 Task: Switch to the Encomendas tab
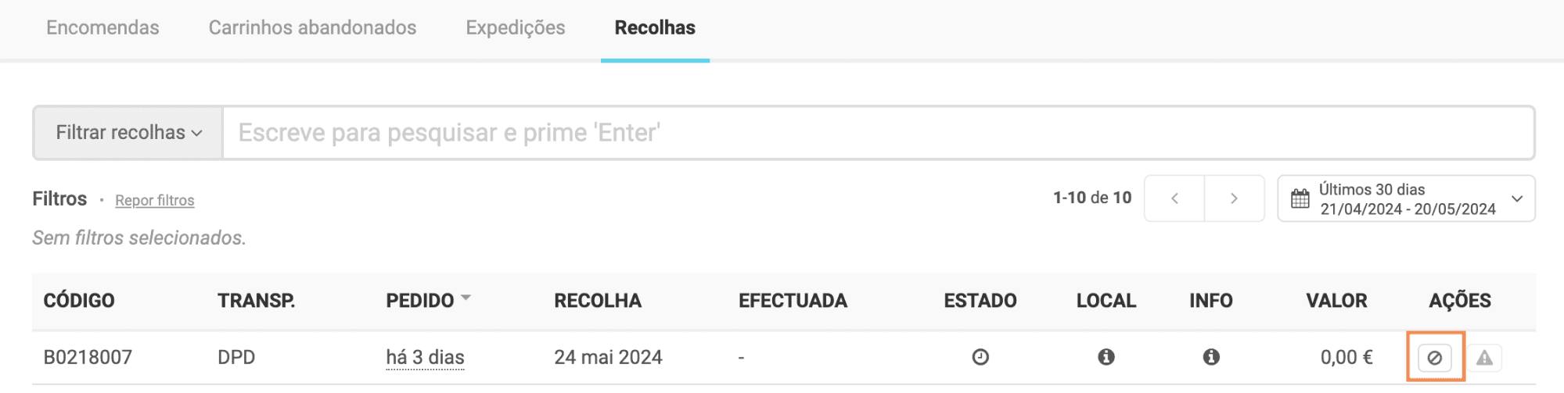[x=102, y=28]
